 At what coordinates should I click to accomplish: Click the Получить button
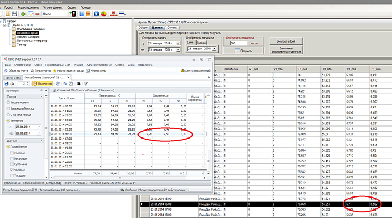pyautogui.click(x=244, y=51)
